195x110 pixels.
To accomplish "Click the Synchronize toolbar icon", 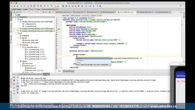I will 18,6.
